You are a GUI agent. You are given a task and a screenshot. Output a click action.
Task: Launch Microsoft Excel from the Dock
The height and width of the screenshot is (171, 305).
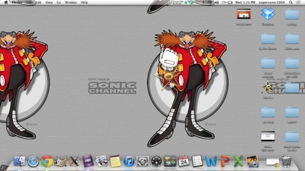(x=238, y=161)
